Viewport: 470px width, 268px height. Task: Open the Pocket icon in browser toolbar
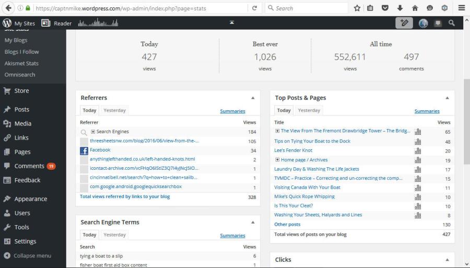click(x=385, y=8)
